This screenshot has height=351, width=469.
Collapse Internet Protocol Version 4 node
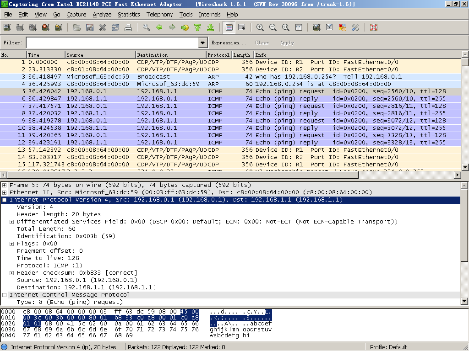5,200
